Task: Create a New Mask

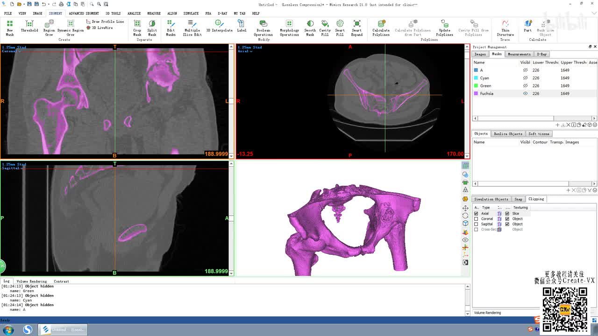Action: coord(10,28)
